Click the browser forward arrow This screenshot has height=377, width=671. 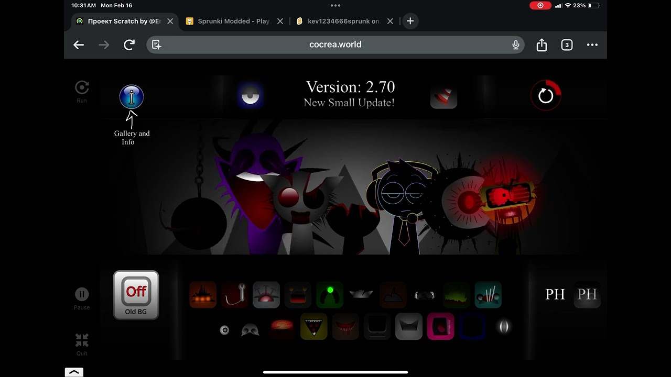104,45
